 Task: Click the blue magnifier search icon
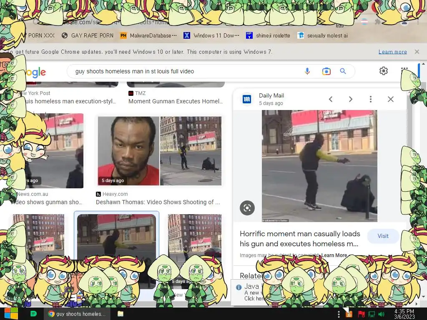pyautogui.click(x=343, y=71)
